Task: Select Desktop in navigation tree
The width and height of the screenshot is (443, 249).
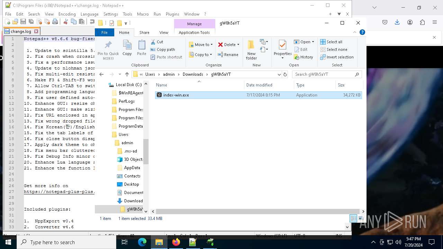Action: [128, 184]
